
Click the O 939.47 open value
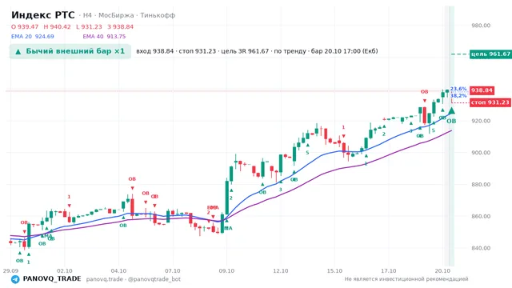(x=25, y=26)
